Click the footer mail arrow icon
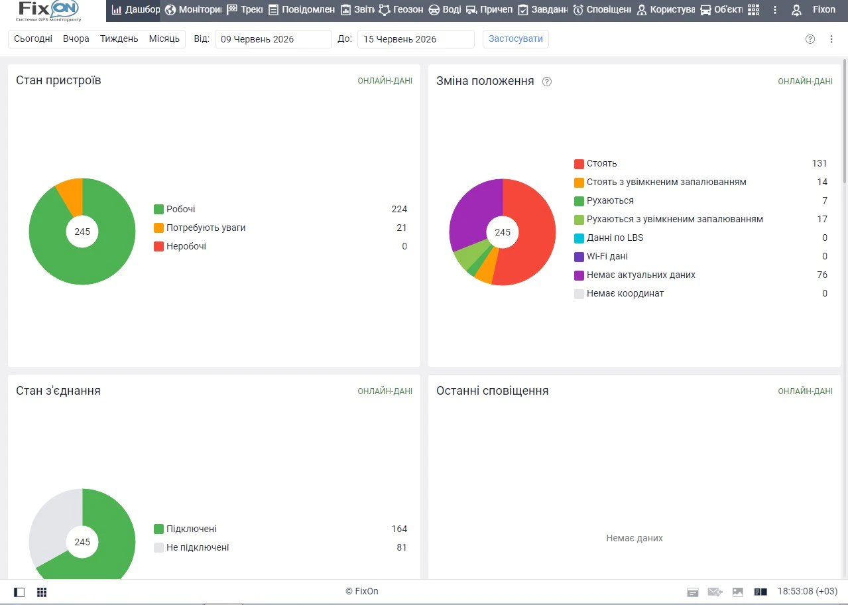Image resolution: width=848 pixels, height=605 pixels. pos(715,592)
